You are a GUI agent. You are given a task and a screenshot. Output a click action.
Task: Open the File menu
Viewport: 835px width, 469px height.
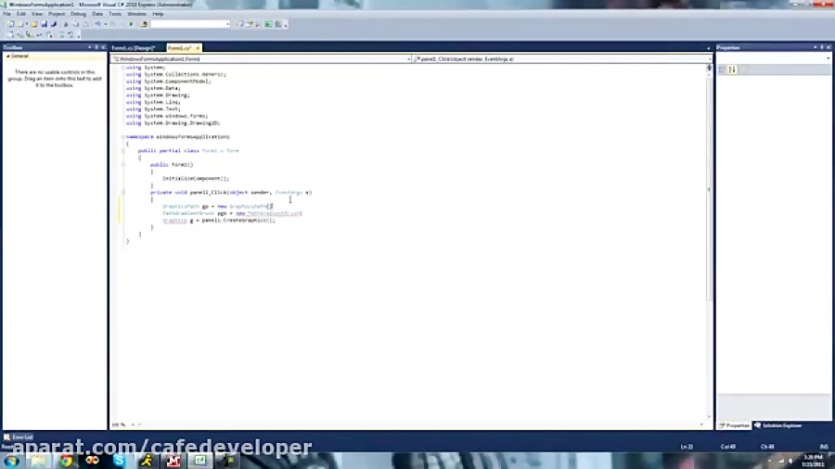(6, 14)
